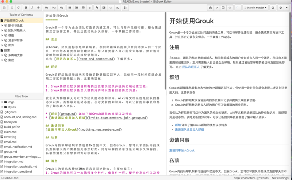This screenshot has height=180, width=292.
Task: Click the subscript icon
Action: point(118,8)
